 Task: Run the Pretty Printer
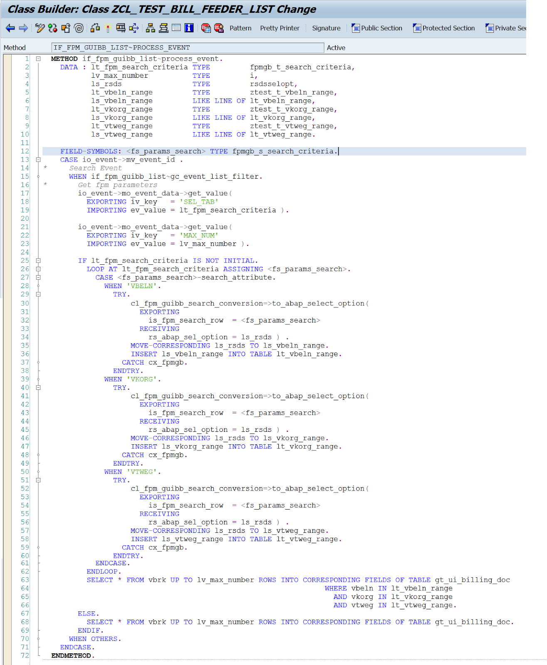280,28
